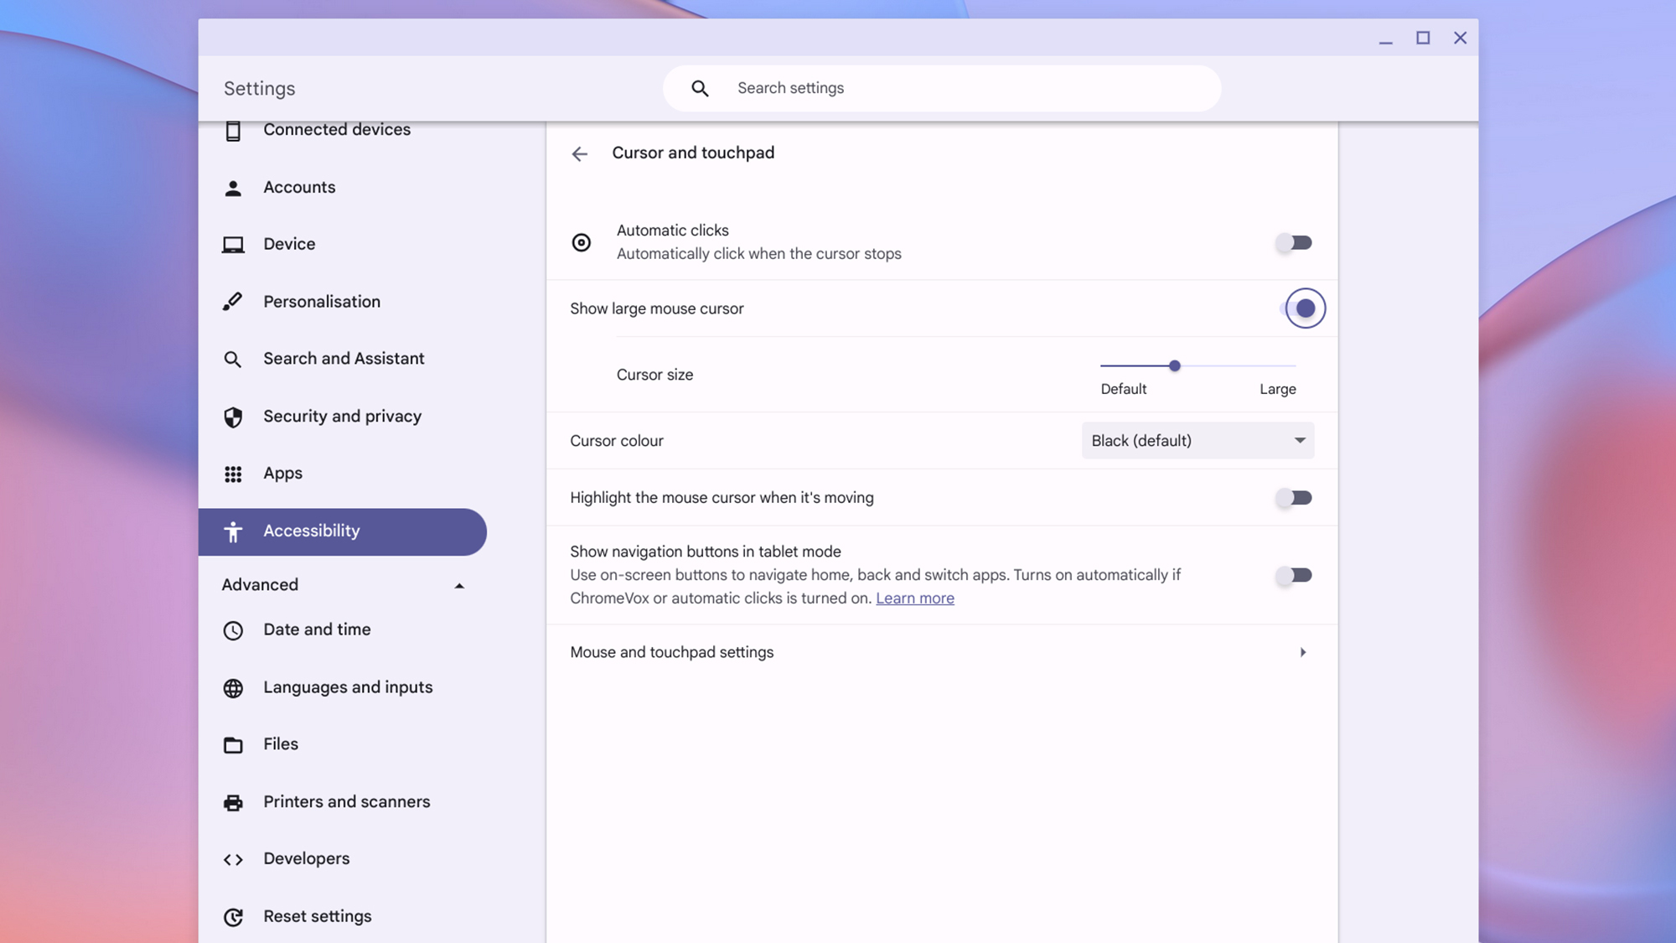Click the Learn more link
The image size is (1676, 943).
click(x=915, y=598)
